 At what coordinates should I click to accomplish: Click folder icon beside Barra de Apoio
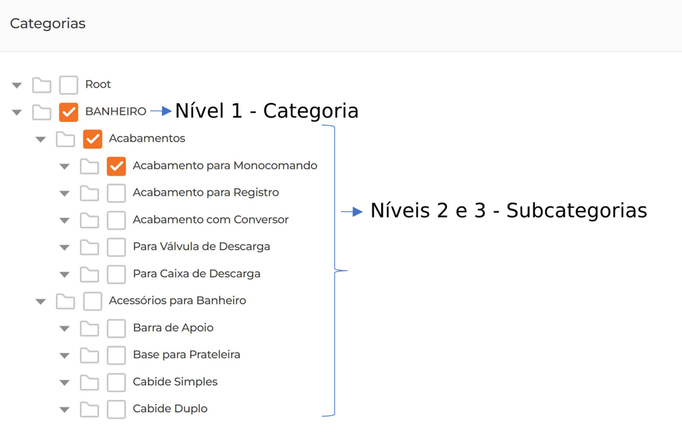(89, 328)
